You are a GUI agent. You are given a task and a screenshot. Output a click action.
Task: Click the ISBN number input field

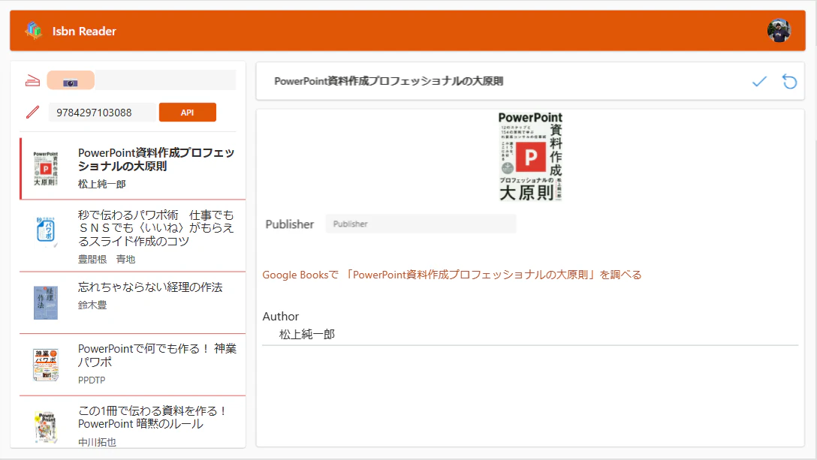tap(101, 113)
